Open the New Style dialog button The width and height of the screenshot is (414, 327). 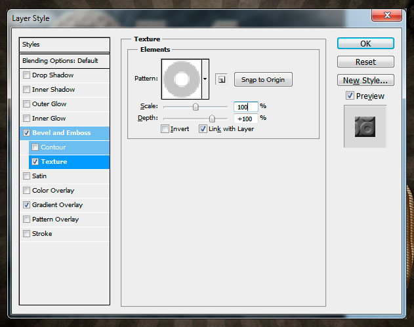(x=365, y=80)
